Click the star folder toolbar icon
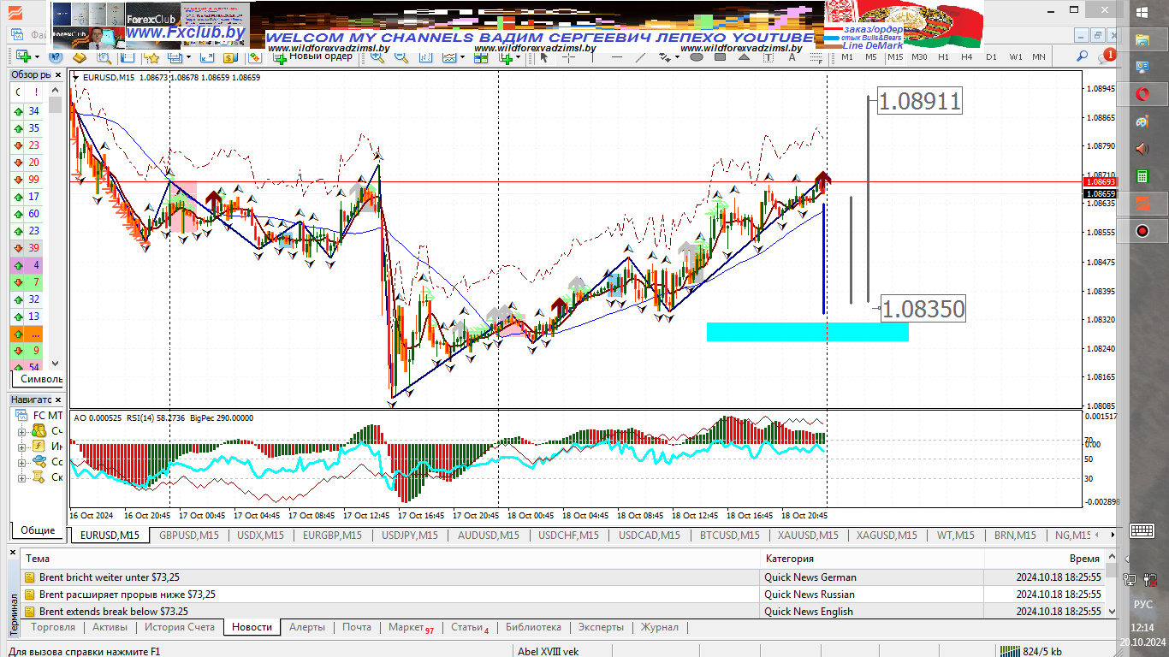1169x657 pixels. point(151,56)
